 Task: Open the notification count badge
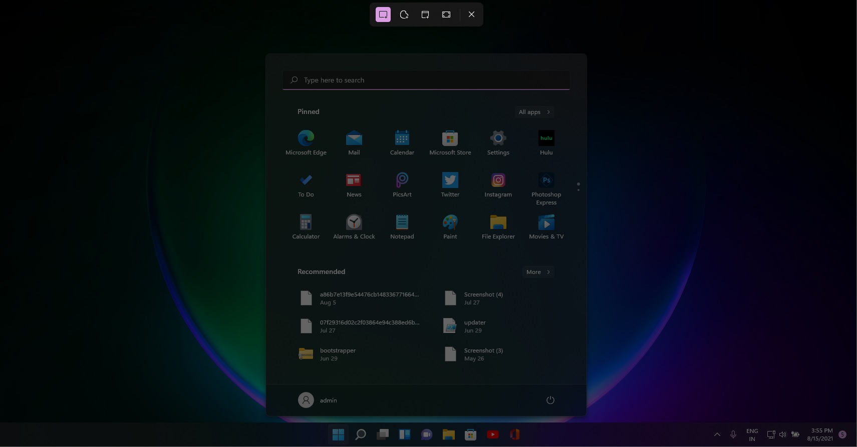coord(842,434)
